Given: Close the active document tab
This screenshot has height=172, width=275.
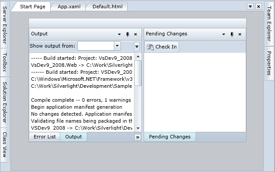Looking at the screenshot, I should 258,7.
